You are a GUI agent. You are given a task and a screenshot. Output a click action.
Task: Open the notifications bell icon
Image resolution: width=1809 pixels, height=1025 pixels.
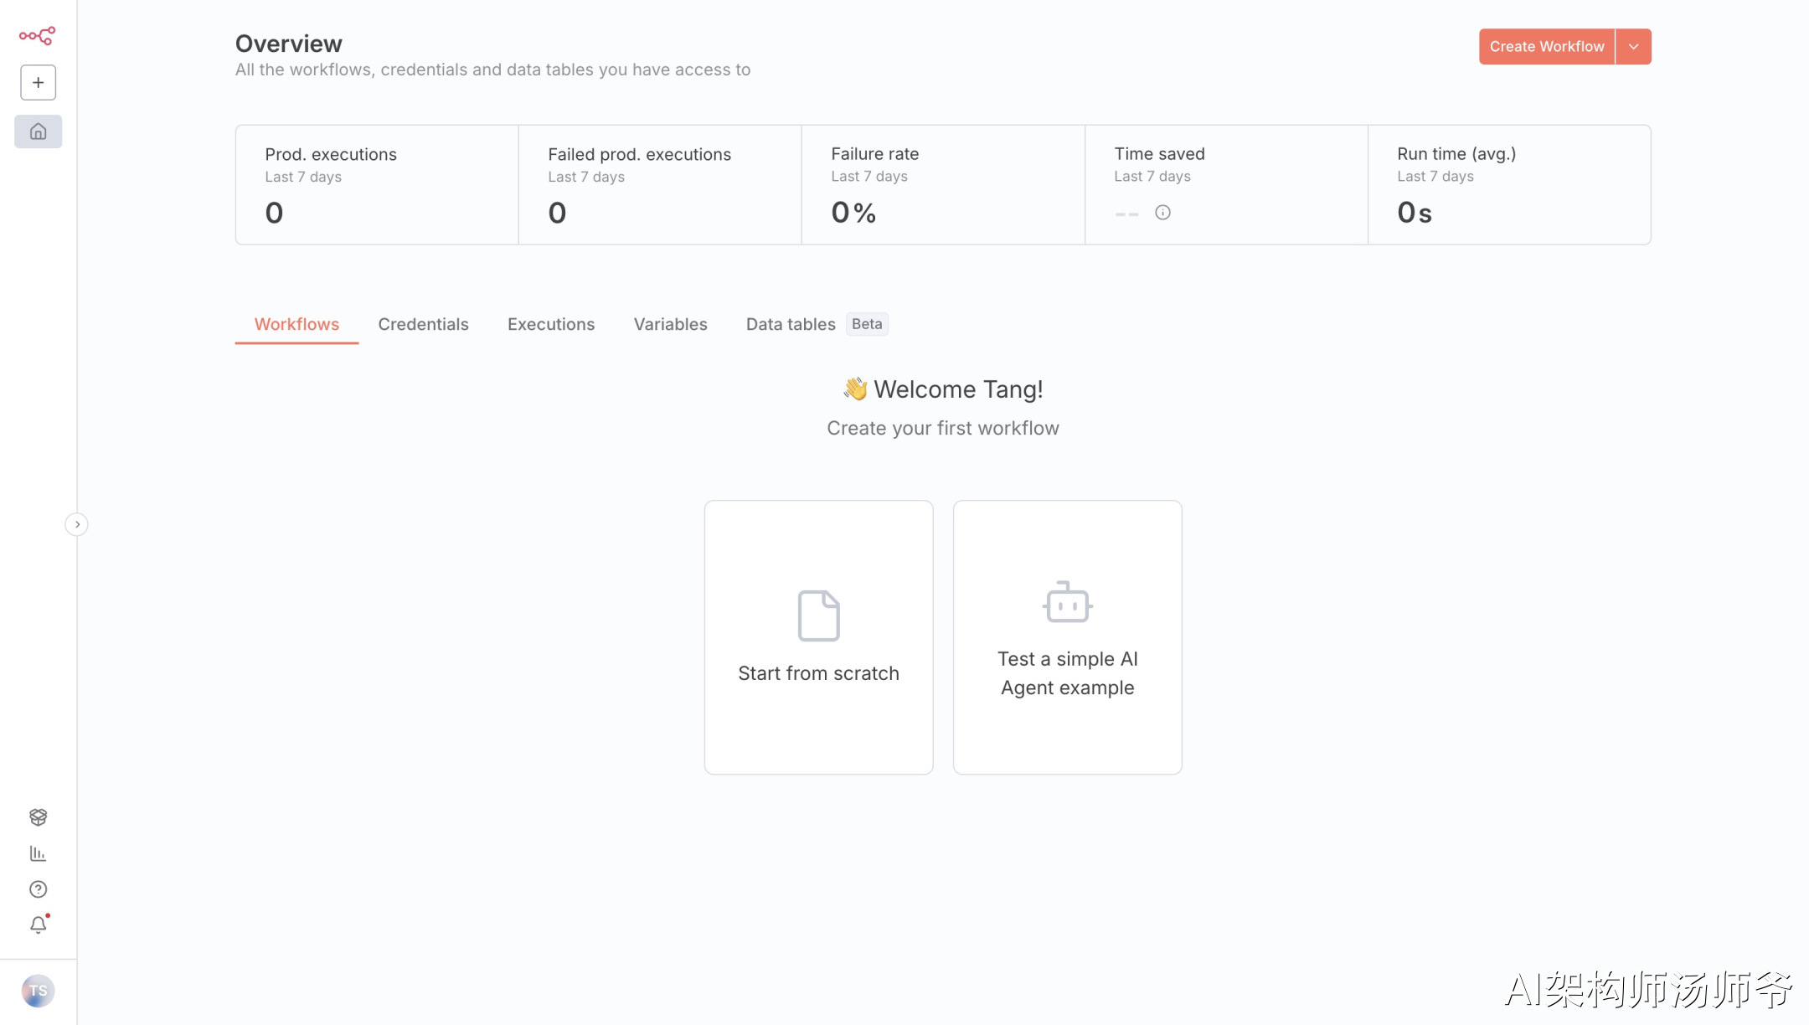pos(38,925)
